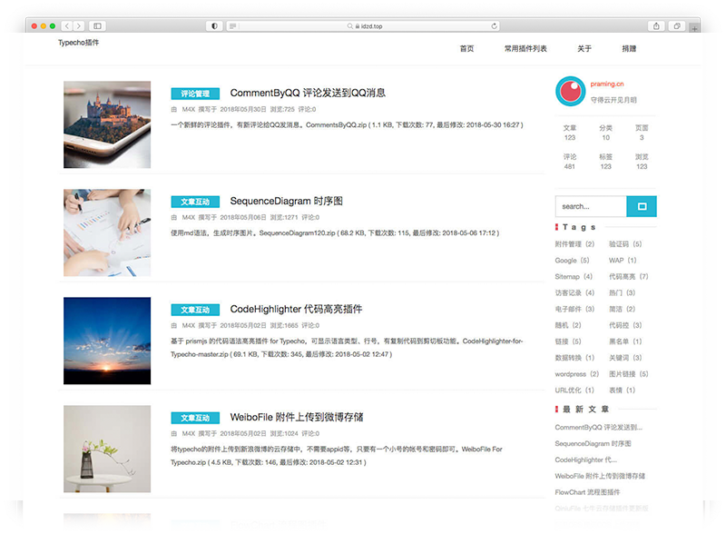Image resolution: width=726 pixels, height=534 pixels.
Task: Open the 首页 menu item
Action: [x=466, y=49]
